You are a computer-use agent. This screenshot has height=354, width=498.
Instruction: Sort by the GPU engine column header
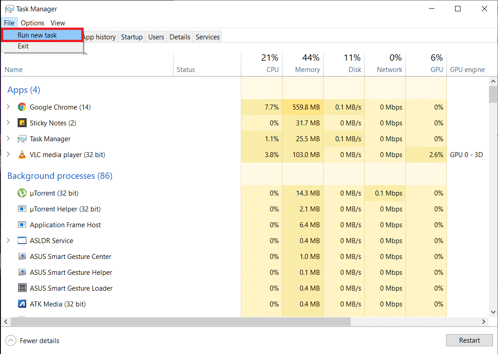(468, 64)
